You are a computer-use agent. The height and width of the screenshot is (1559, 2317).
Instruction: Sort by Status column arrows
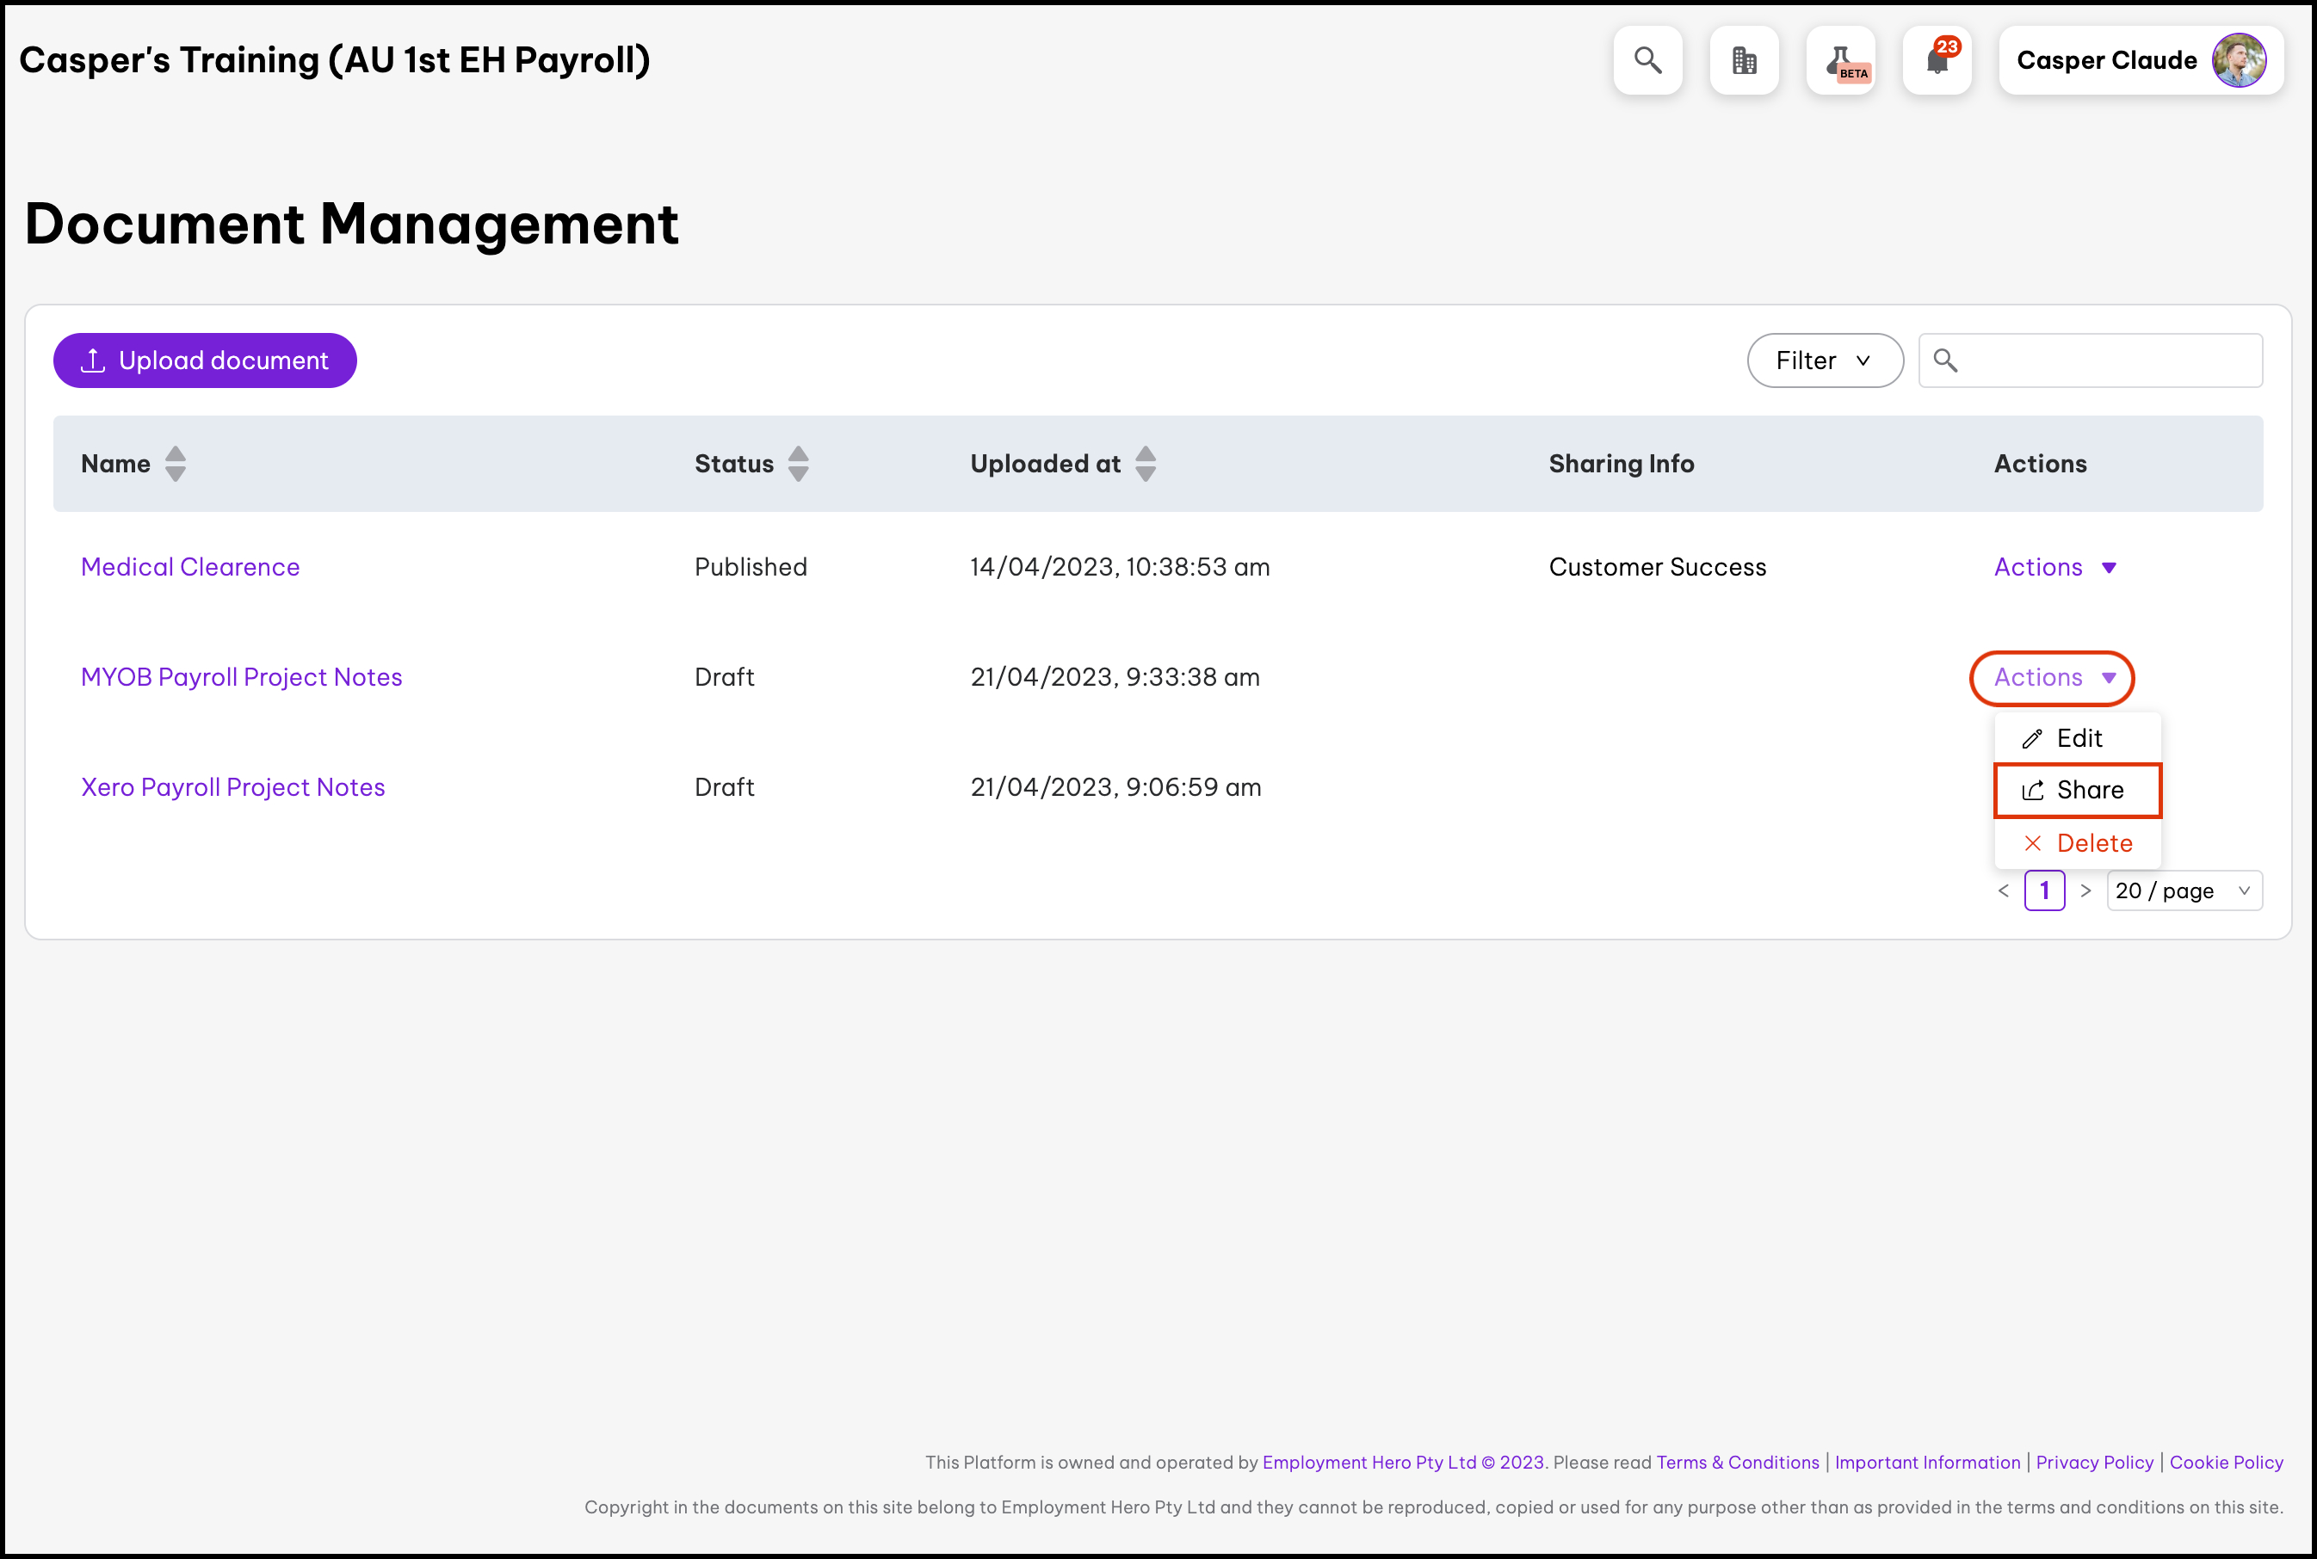click(798, 464)
